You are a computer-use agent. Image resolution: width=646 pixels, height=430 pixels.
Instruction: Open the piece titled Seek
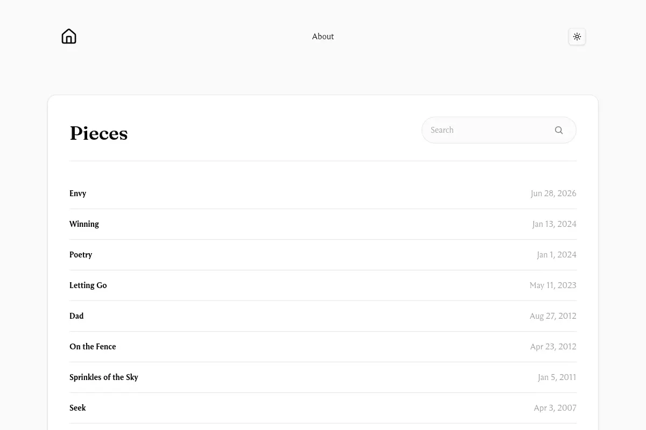[x=78, y=408]
